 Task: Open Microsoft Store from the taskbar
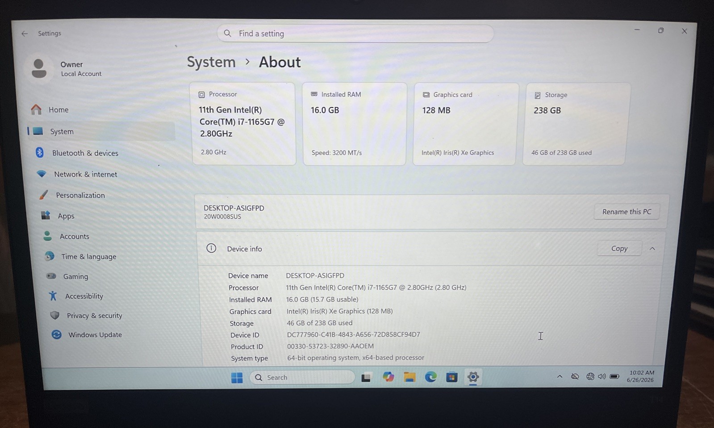pyautogui.click(x=452, y=377)
